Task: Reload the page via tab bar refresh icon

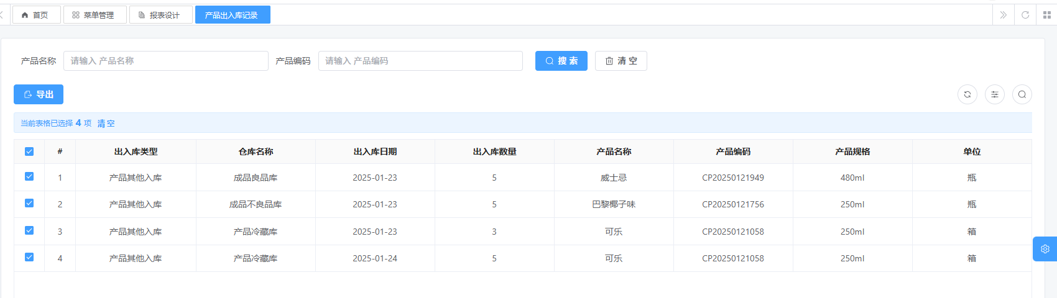Action: point(1025,15)
